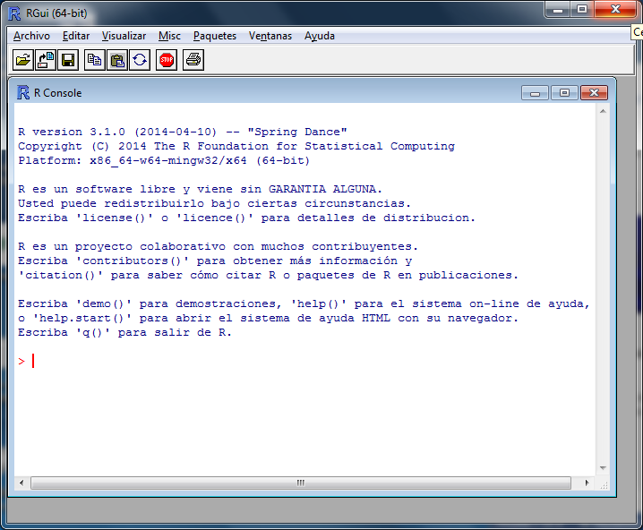Click the R Console title bar text
This screenshot has height=530, width=643.
58,93
